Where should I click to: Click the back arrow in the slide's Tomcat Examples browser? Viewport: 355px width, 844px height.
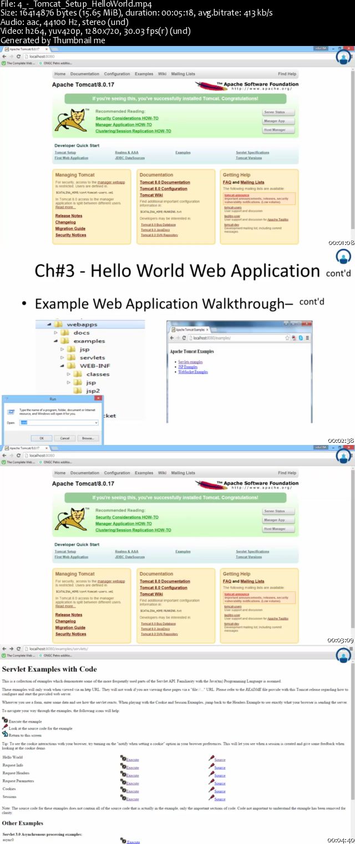171,338
